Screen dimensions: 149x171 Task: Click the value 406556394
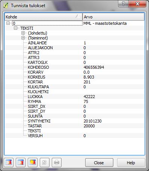click(94, 67)
